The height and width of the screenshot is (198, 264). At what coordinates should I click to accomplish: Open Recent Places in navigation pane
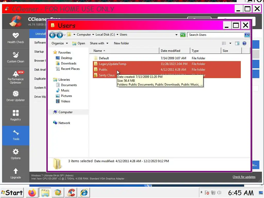[x=70, y=69]
